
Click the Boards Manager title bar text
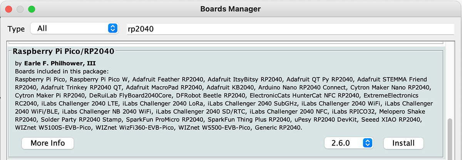231,8
